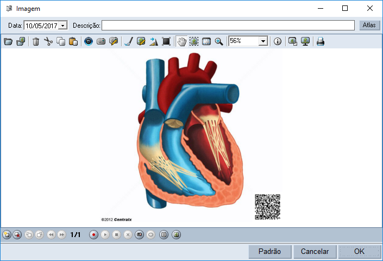Toggle the dashed selection tool
The image size is (383, 261).
(194, 41)
